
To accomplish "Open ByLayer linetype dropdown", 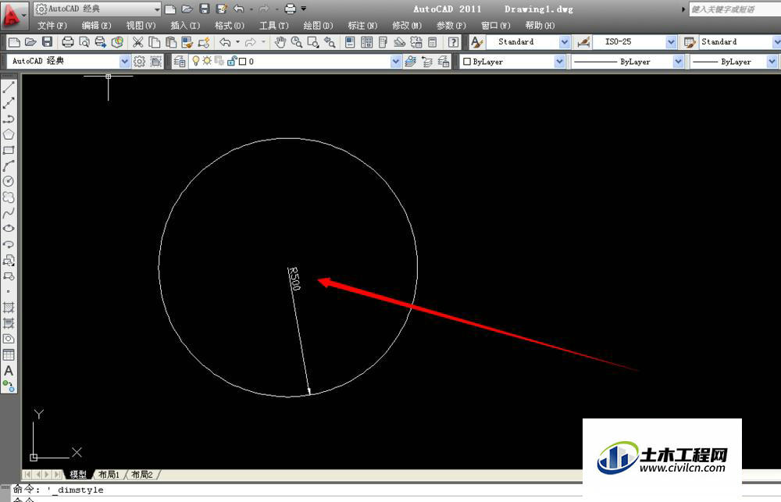I will pyautogui.click(x=678, y=62).
